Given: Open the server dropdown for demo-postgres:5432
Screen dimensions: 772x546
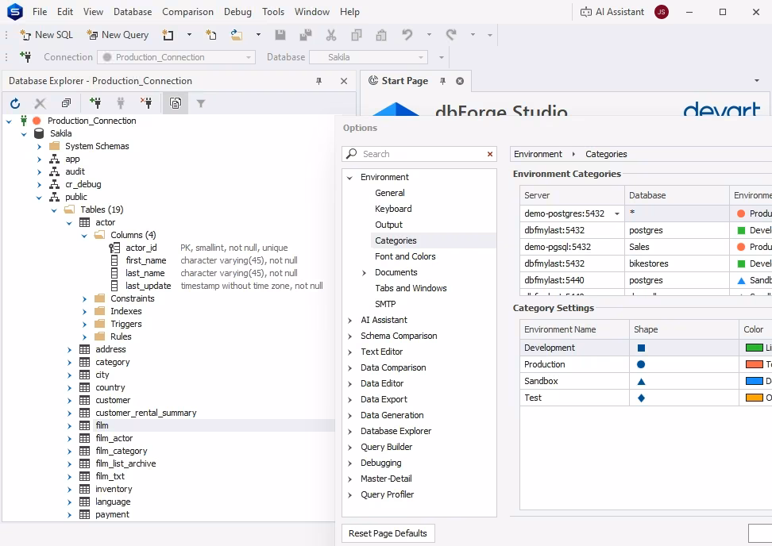Looking at the screenshot, I should (617, 213).
